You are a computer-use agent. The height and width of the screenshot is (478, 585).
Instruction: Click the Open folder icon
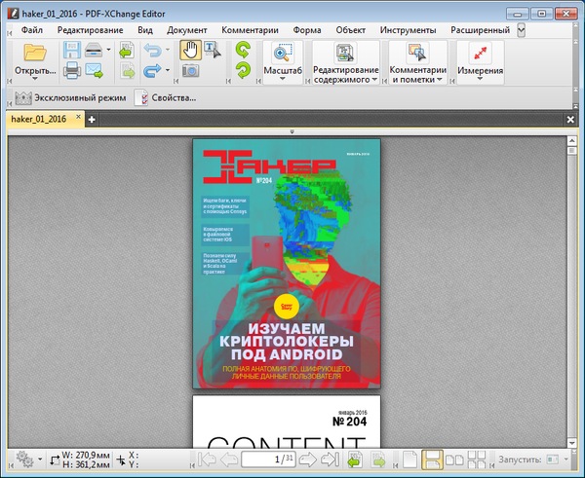click(35, 54)
